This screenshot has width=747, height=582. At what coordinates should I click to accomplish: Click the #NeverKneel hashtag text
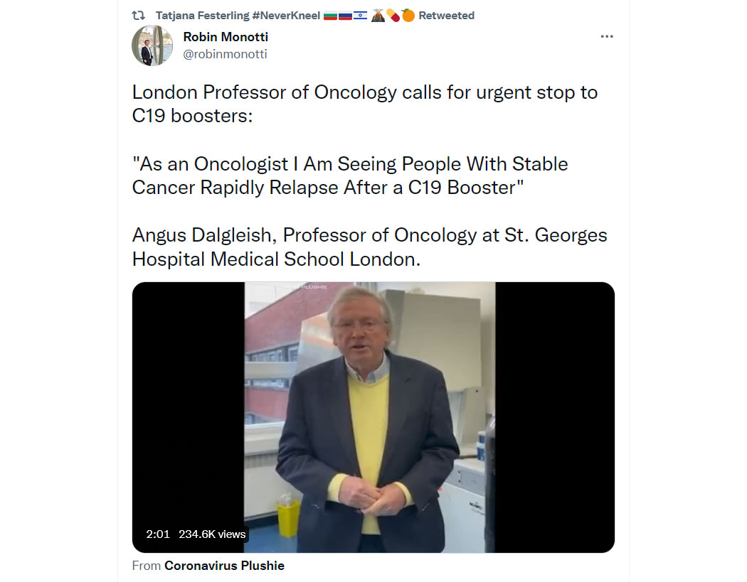click(286, 16)
